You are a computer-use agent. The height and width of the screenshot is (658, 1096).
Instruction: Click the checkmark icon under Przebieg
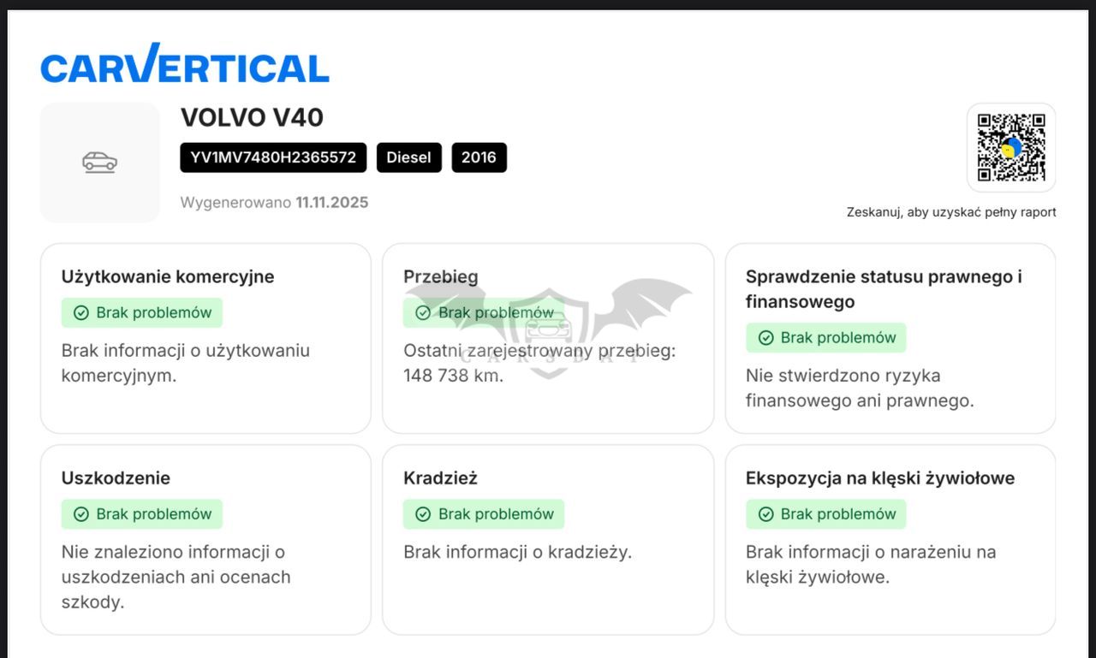(423, 313)
